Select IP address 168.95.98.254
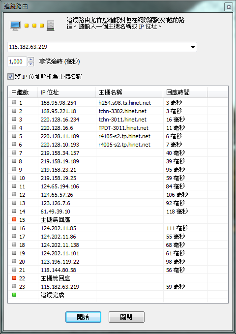 tap(59, 103)
